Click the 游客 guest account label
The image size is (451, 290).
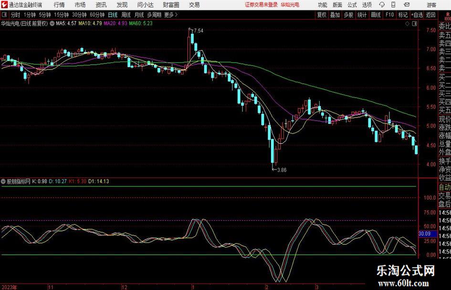click(x=431, y=5)
